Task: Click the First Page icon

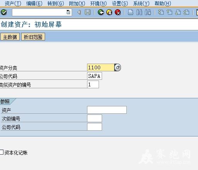Action: click(161, 12)
